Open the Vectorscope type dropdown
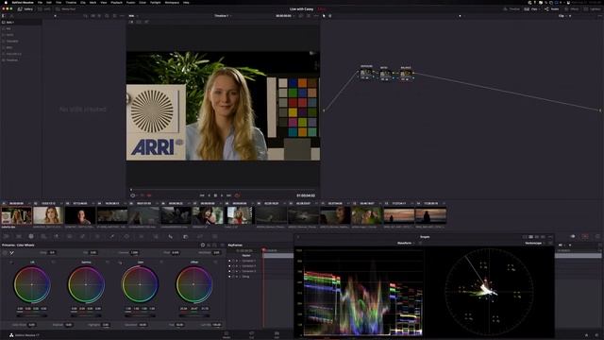 (x=535, y=243)
